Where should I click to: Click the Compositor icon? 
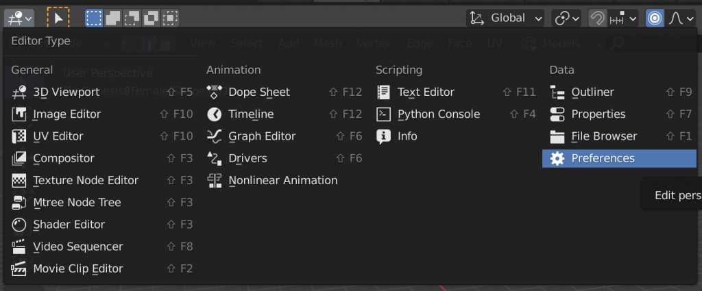19,158
